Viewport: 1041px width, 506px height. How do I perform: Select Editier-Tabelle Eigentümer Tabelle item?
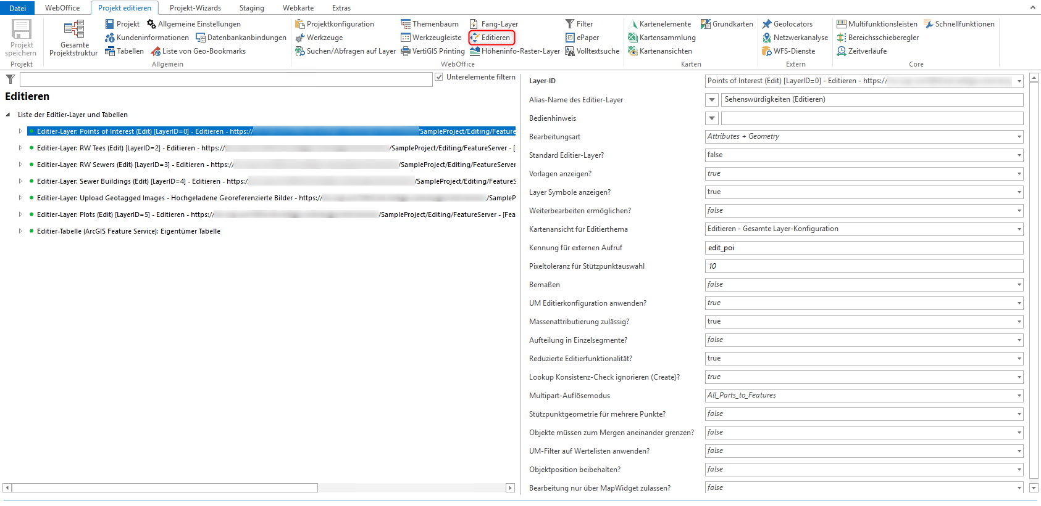tap(128, 231)
